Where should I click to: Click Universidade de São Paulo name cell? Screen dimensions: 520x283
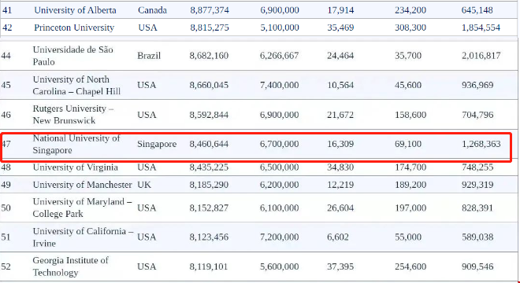coord(73,56)
